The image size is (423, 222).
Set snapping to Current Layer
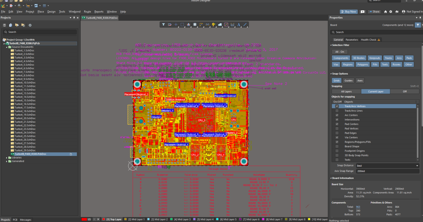click(x=375, y=91)
